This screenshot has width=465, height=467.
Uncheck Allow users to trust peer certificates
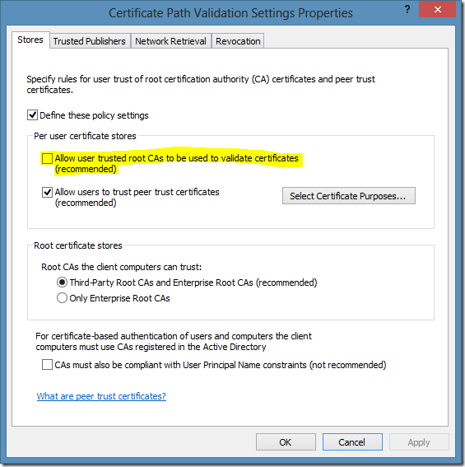pos(47,192)
